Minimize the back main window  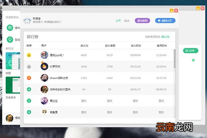(198, 8)
